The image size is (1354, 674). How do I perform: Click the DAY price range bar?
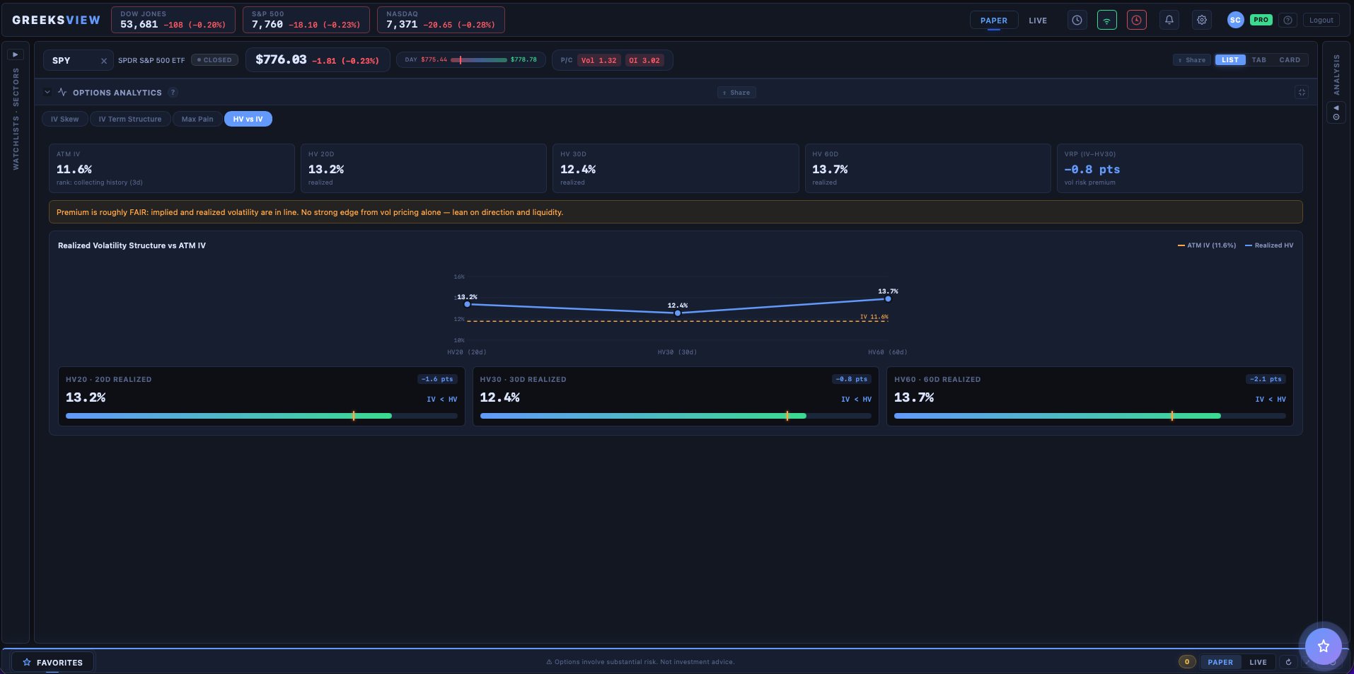(479, 60)
